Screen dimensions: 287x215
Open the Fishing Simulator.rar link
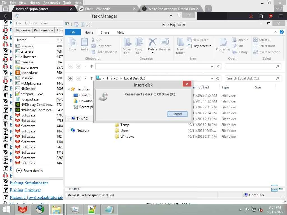(29, 183)
